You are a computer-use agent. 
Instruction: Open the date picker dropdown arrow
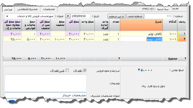(68, 16)
